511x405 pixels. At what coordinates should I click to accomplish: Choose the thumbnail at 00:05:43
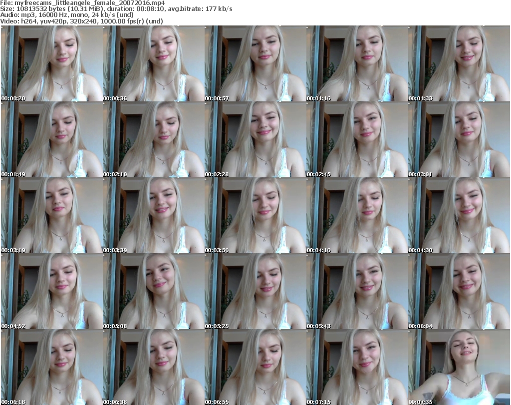click(x=357, y=292)
